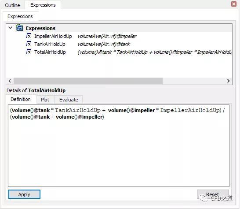Image resolution: width=240 pixels, height=209 pixels.
Task: Open the top Expressions workspace tab
Action: 43,5
